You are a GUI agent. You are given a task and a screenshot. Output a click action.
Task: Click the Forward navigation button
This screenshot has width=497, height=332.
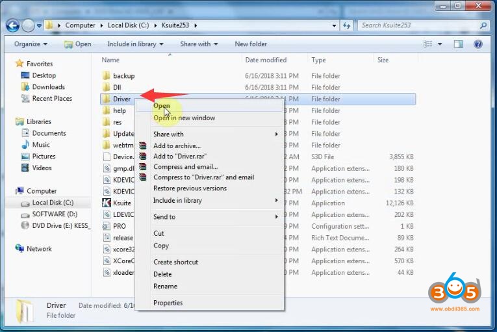[x=28, y=25]
